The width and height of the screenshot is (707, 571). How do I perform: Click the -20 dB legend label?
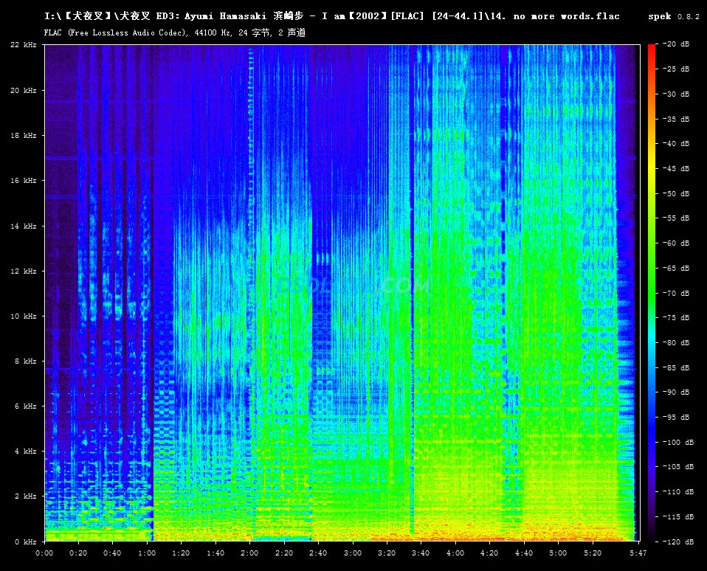point(676,45)
